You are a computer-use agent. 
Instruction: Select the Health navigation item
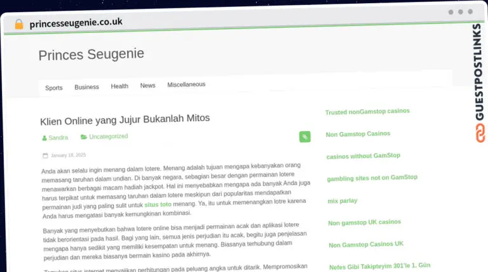119,86
